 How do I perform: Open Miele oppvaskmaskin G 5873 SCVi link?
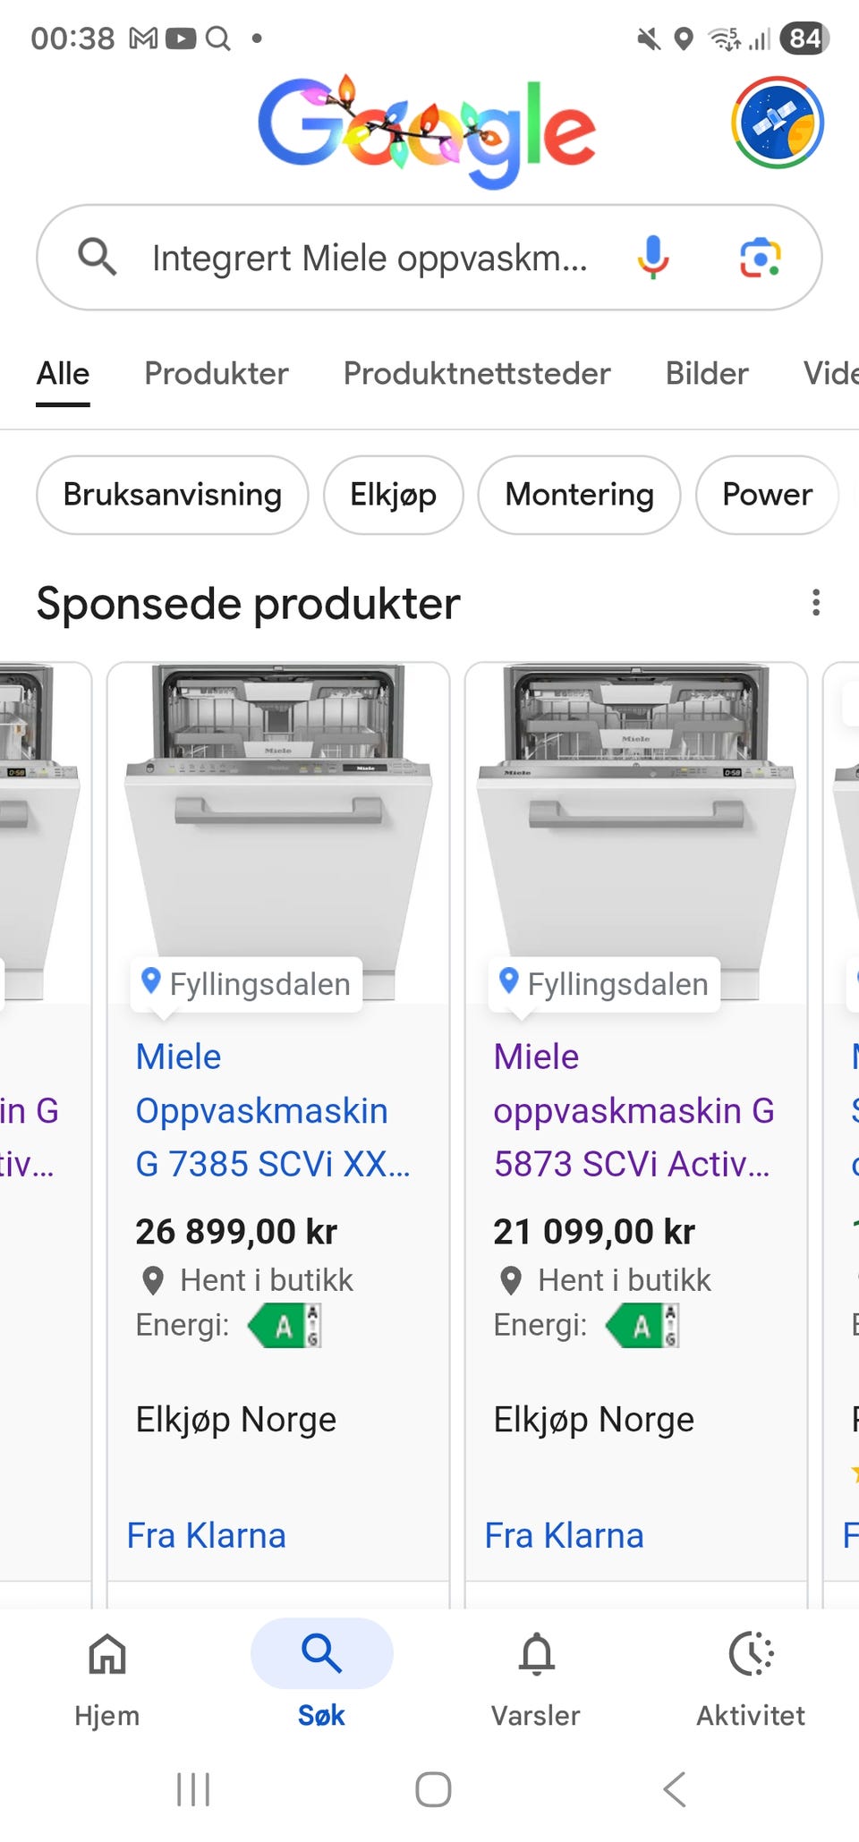click(634, 1110)
